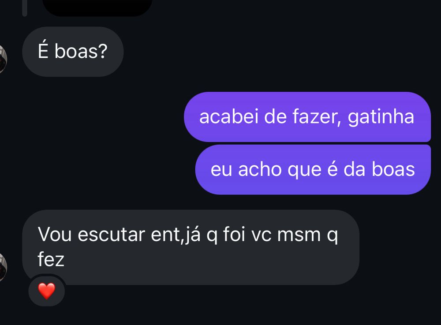The height and width of the screenshot is (325, 441).
Task: Click the word "Vou" in the last message
Action: tap(55, 235)
